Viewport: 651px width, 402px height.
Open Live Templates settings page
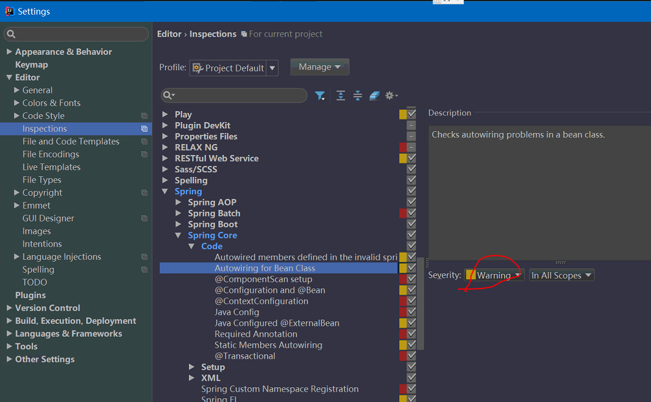point(51,167)
